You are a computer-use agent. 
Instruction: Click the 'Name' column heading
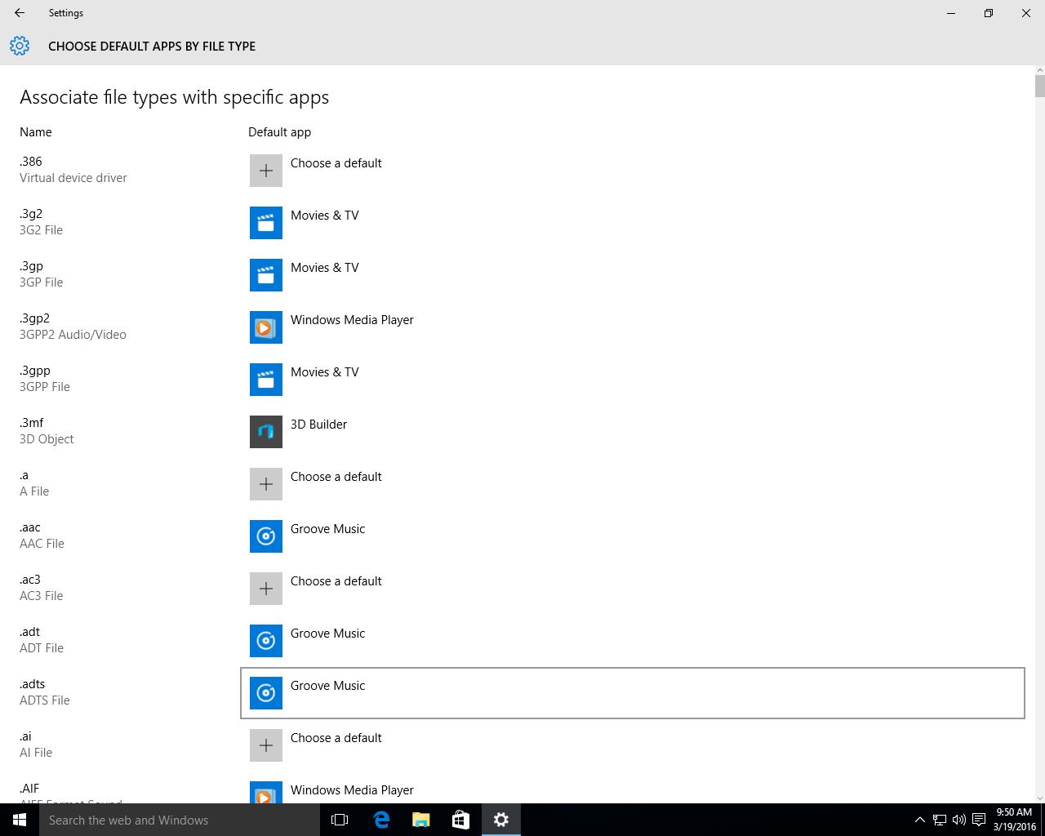pos(36,132)
